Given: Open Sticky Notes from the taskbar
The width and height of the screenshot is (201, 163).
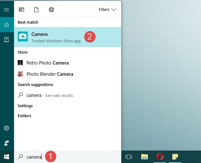Looking at the screenshot, I should [x=175, y=157].
